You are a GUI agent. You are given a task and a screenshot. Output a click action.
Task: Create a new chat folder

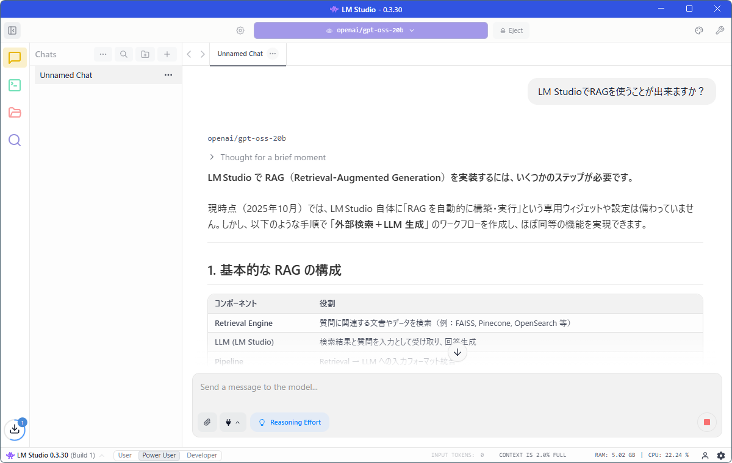145,54
